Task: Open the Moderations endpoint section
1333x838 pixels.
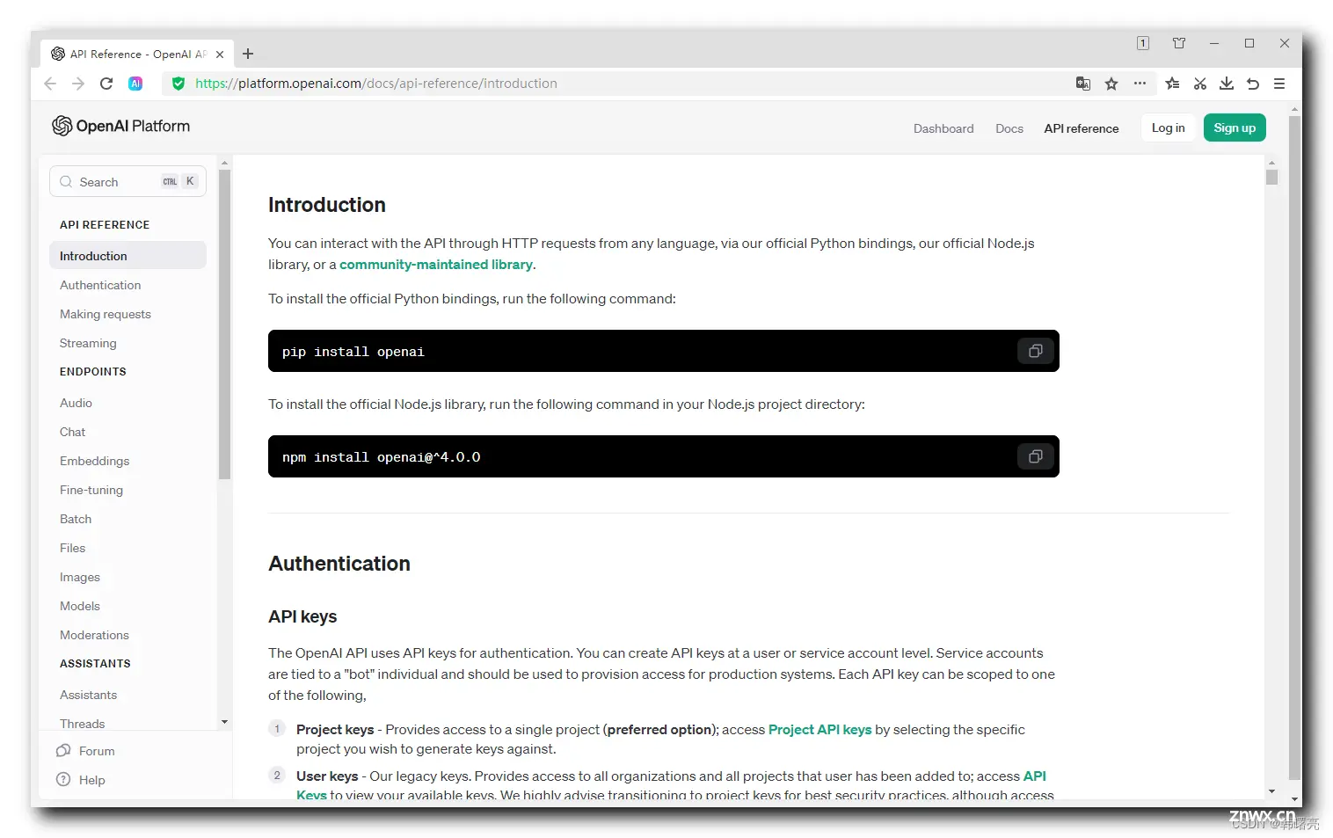Action: (x=94, y=635)
